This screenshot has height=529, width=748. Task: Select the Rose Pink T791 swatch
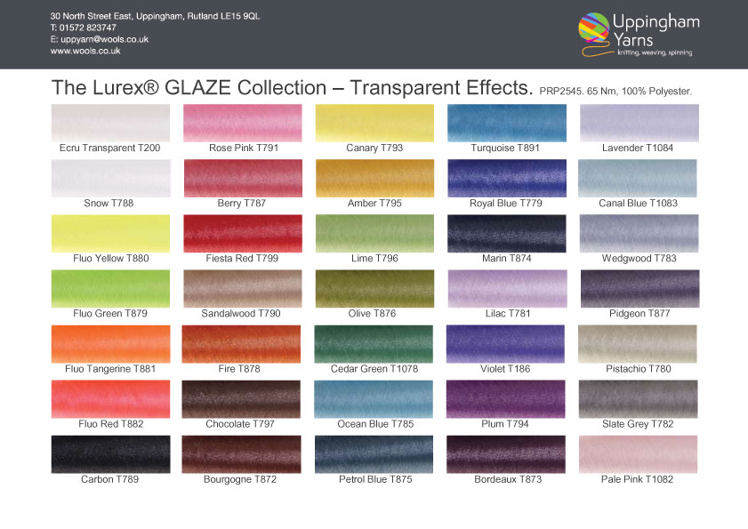[242, 123]
